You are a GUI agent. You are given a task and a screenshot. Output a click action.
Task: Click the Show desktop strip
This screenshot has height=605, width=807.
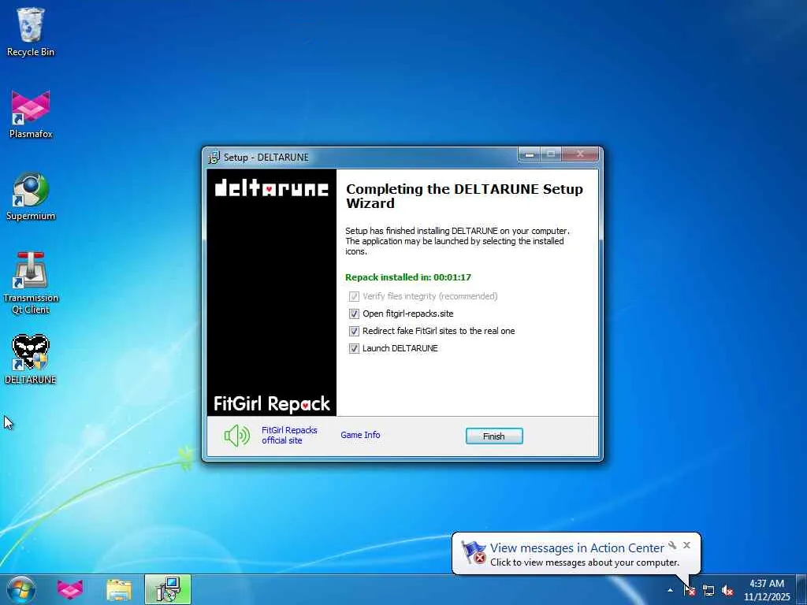[801, 590]
